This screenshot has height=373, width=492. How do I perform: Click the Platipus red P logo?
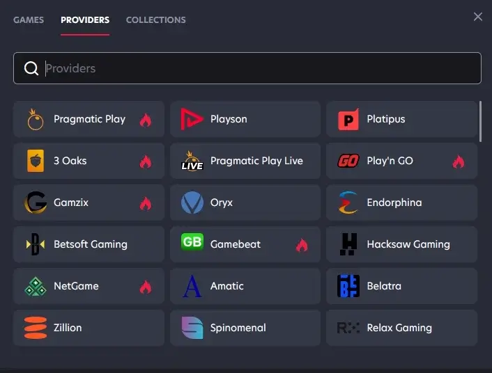pos(348,119)
